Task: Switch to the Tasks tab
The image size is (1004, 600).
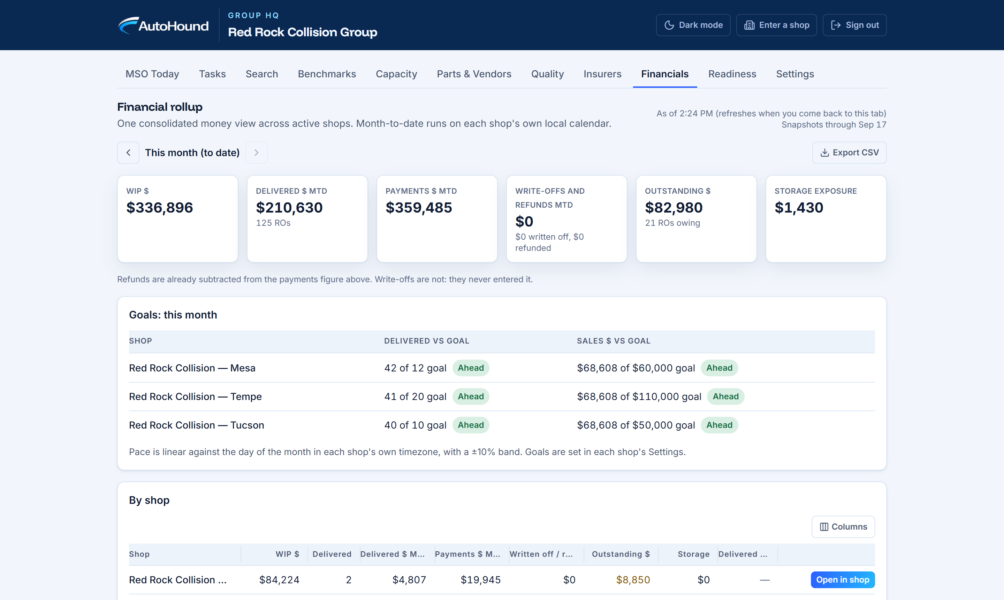Action: click(212, 74)
